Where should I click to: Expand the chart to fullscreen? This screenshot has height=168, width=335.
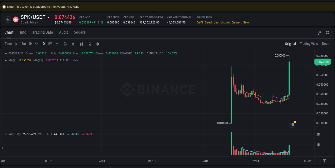click(x=319, y=33)
